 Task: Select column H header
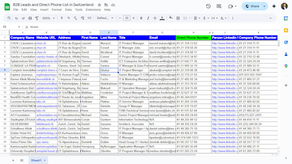[194, 32]
